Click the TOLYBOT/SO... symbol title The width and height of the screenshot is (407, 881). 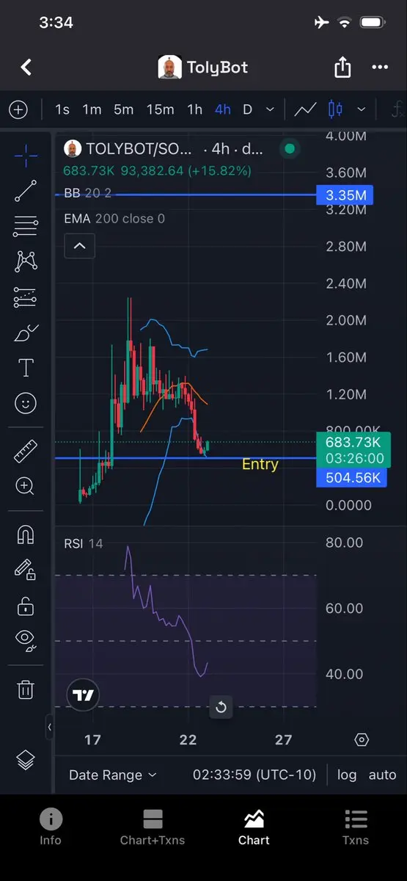tap(140, 149)
